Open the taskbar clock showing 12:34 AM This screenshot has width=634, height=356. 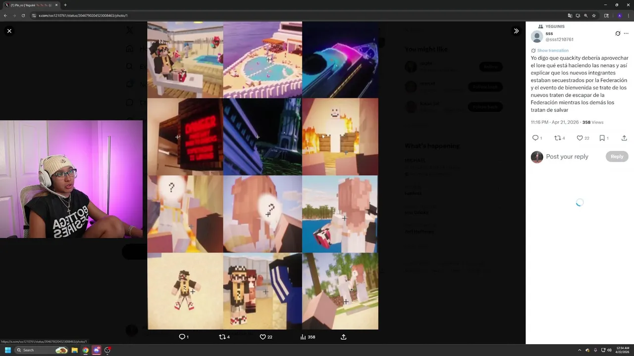click(x=623, y=350)
